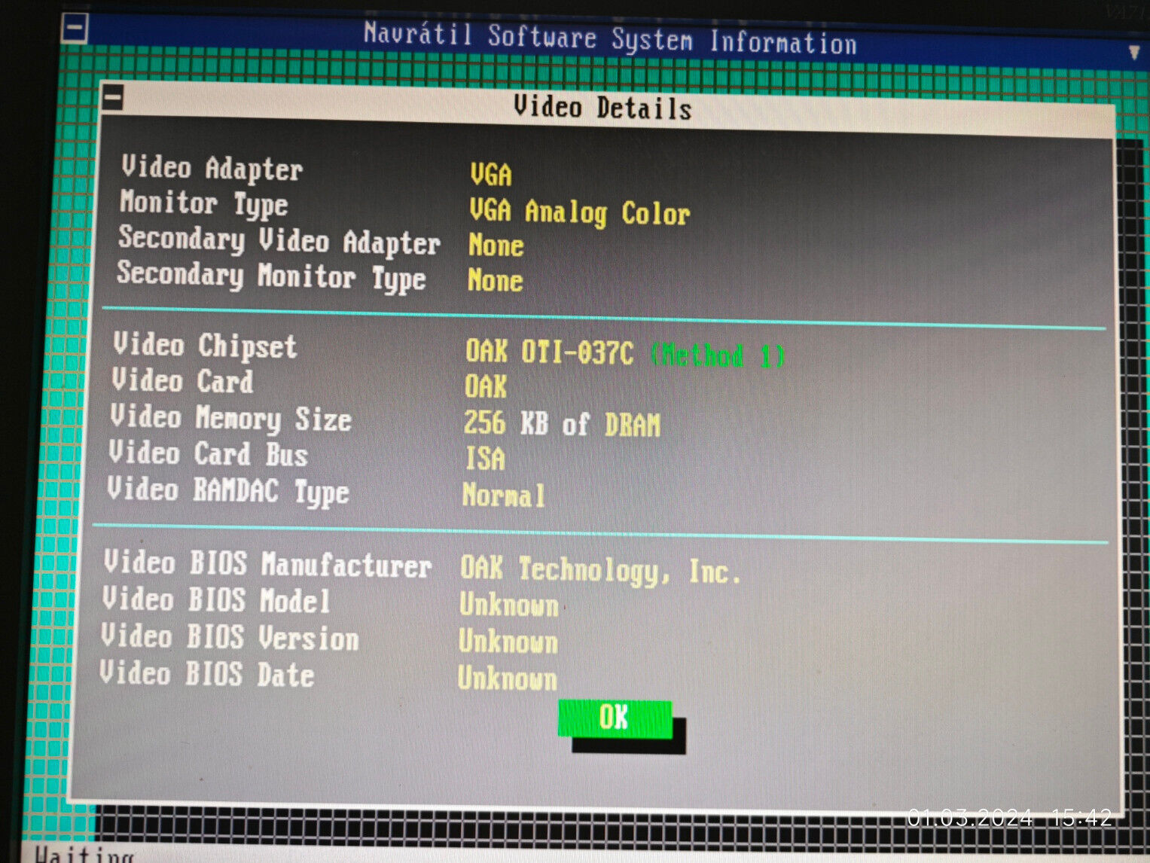The height and width of the screenshot is (863, 1150).
Task: Click the Video BIOS Manufacturer label
Action: (267, 564)
